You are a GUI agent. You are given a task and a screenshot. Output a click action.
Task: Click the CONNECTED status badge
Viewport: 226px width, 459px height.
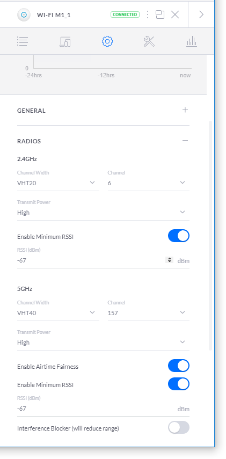pyautogui.click(x=125, y=14)
